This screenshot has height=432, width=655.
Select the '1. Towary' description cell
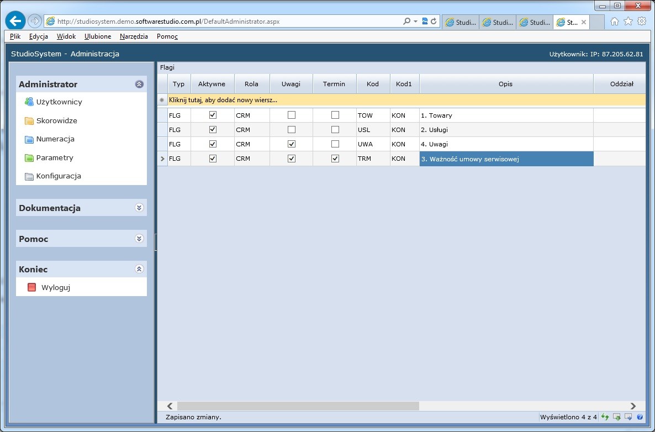(506, 115)
